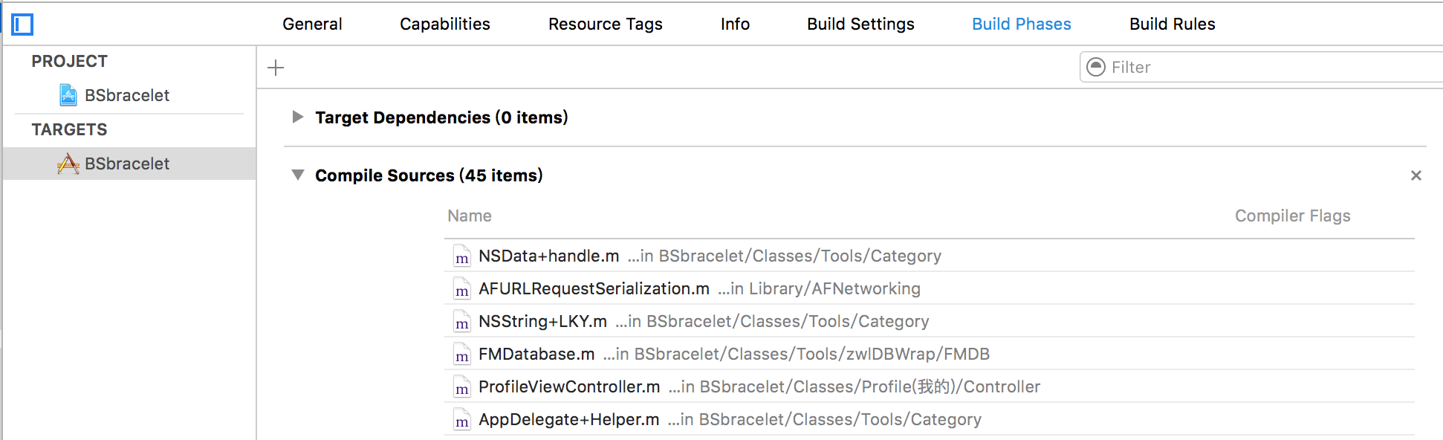Image resolution: width=1443 pixels, height=440 pixels.
Task: Click the AppDelegate+Helper.m file icon
Action: coord(462,419)
